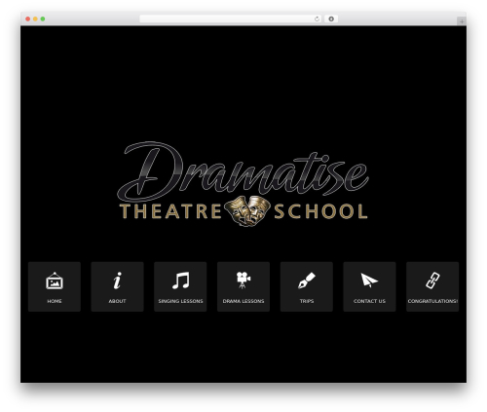Open a new browser tab with plus
The width and height of the screenshot is (487, 412).
(x=462, y=21)
